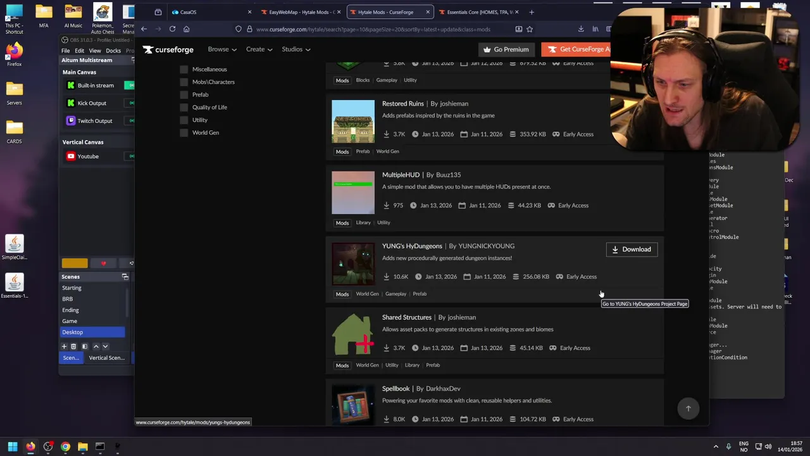Open OBS View menu

(x=95, y=51)
